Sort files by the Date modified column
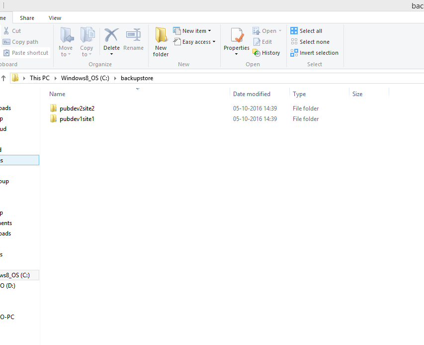The image size is (424, 345). coord(252,94)
